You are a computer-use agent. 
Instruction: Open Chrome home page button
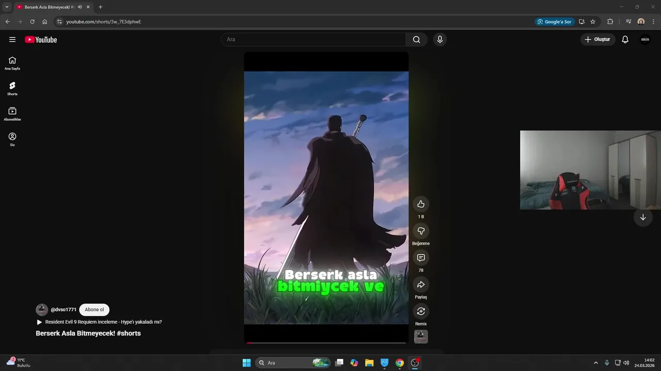(x=44, y=22)
